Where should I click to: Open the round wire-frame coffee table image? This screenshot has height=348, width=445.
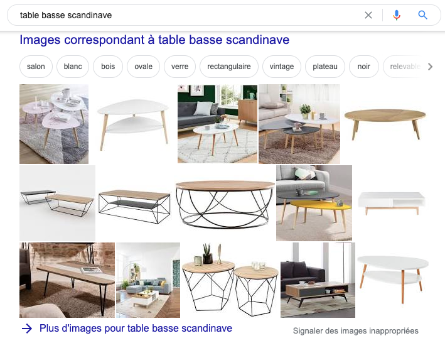225,204
